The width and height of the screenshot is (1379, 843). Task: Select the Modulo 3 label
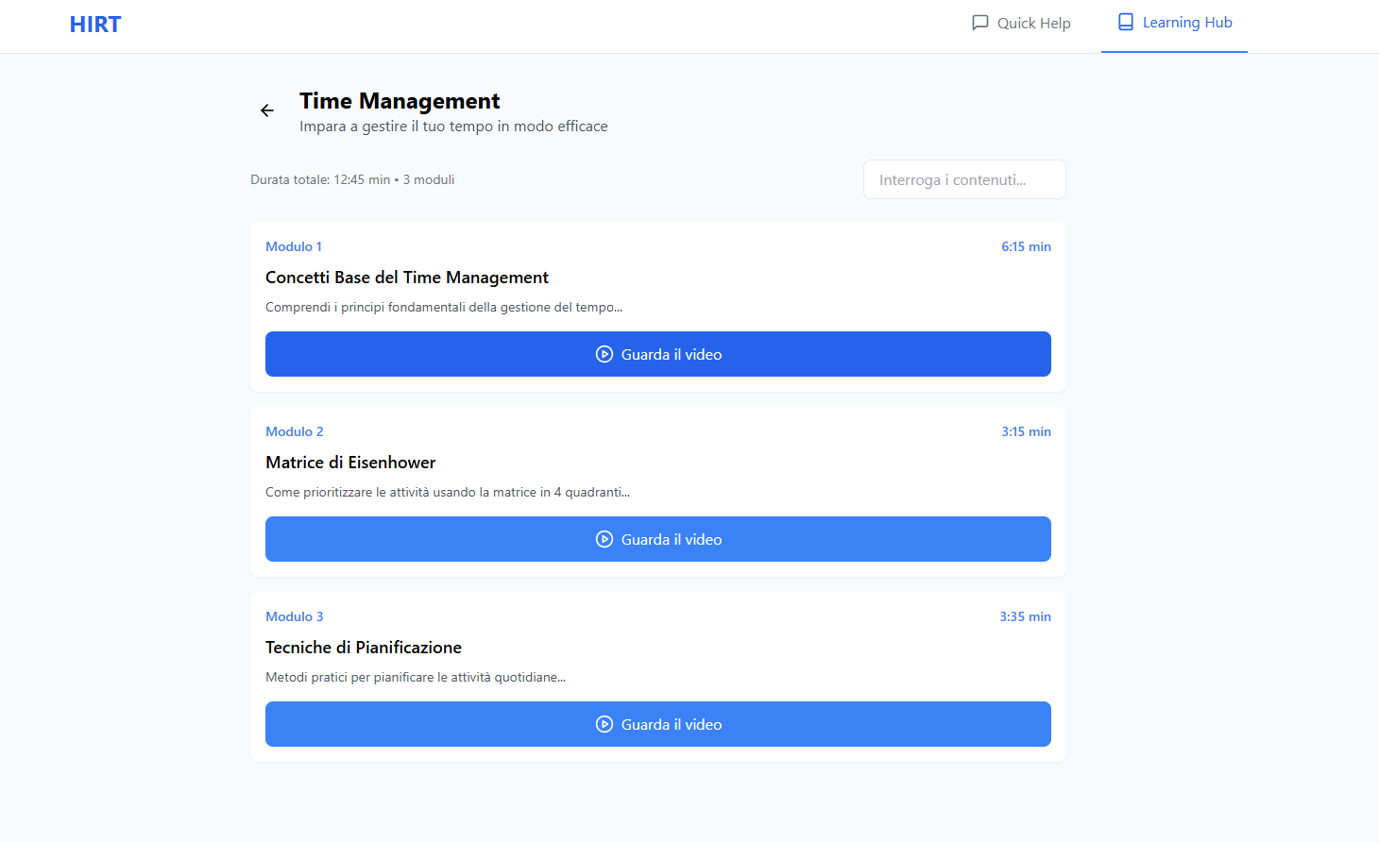[x=295, y=616]
